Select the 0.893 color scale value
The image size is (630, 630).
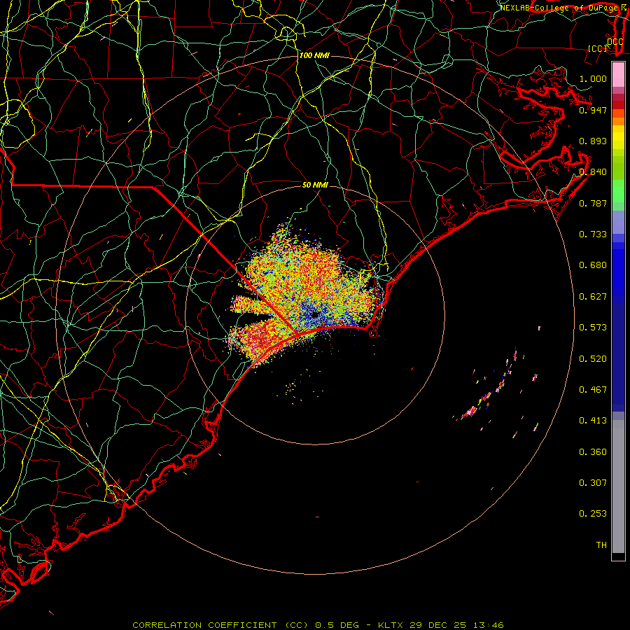point(593,141)
